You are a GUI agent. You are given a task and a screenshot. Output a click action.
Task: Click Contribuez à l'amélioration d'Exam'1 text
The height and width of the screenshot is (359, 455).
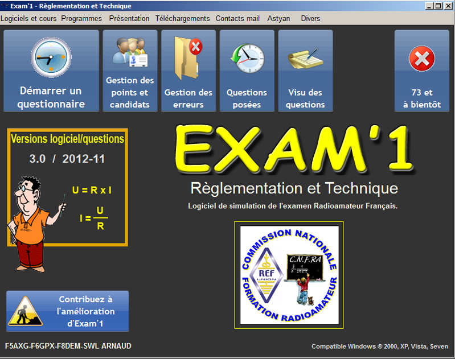click(x=85, y=311)
